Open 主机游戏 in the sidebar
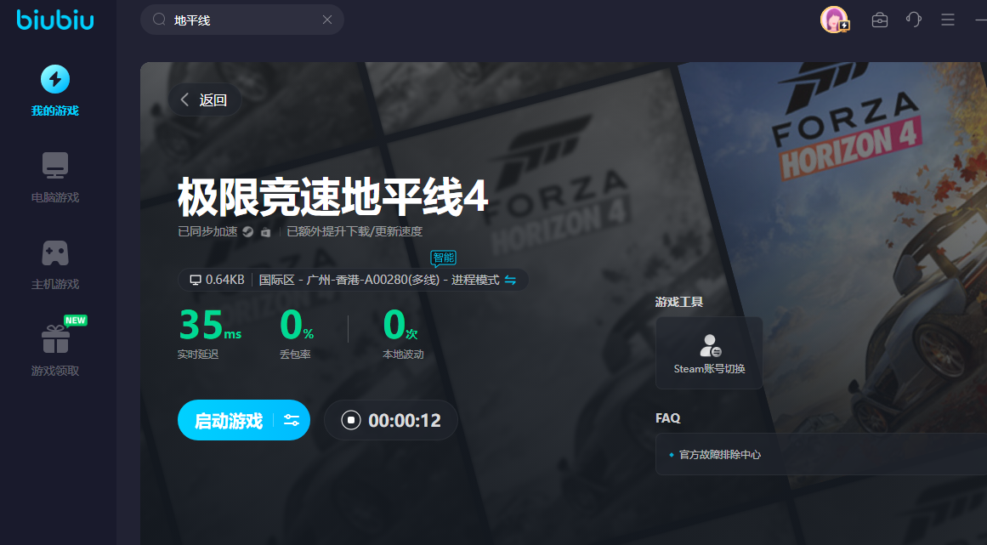 pyautogui.click(x=55, y=264)
